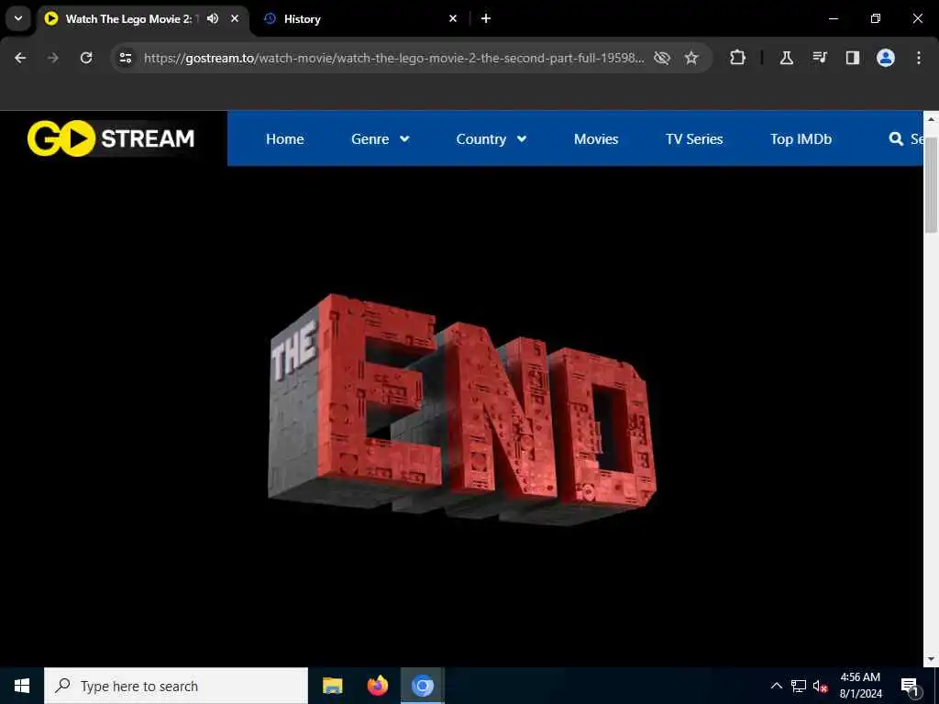Viewport: 939px width, 704px height.
Task: Open the media controls icon
Action: pos(820,58)
